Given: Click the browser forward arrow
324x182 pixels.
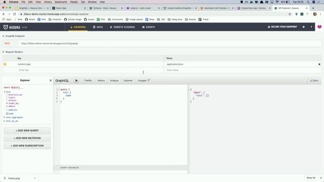Looking at the screenshot, I should tap(9, 14).
